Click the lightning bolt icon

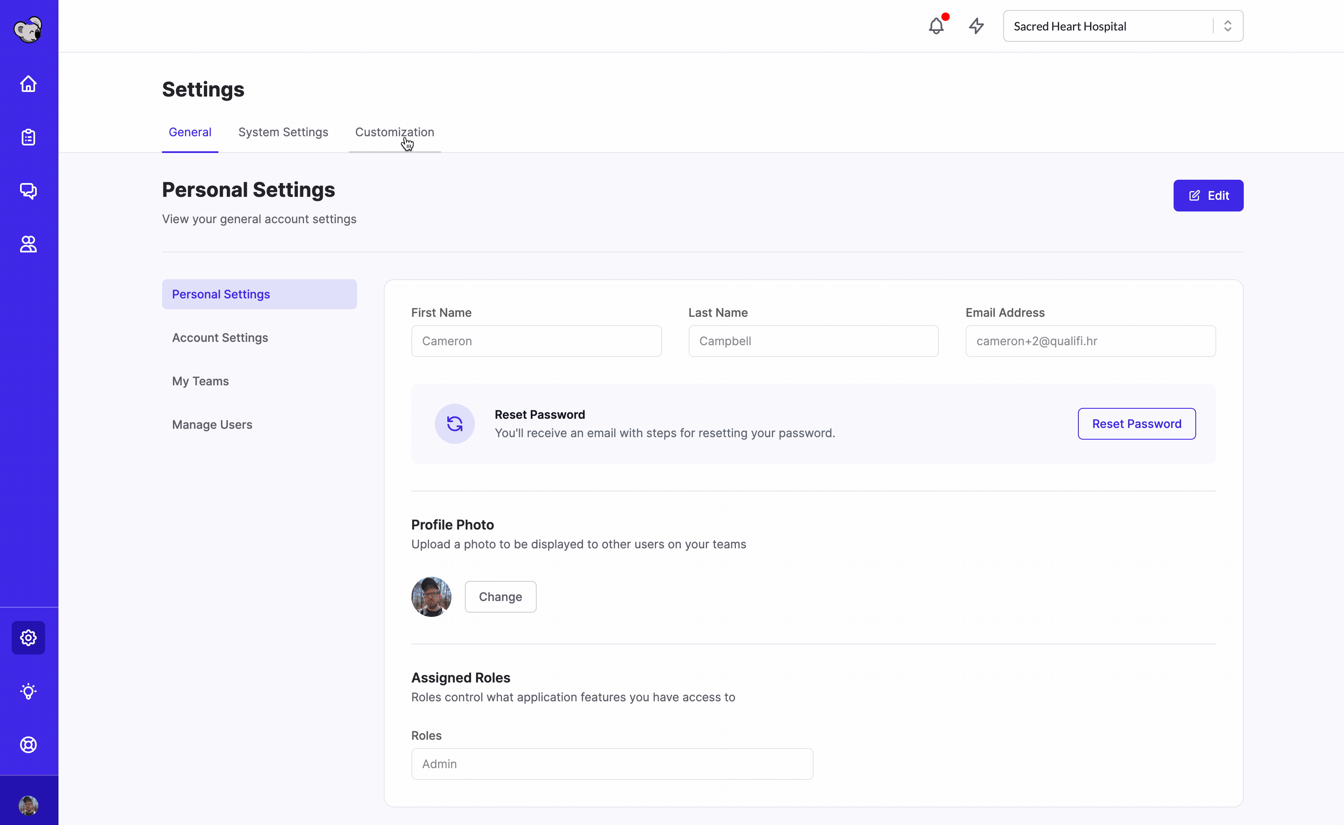coord(976,26)
